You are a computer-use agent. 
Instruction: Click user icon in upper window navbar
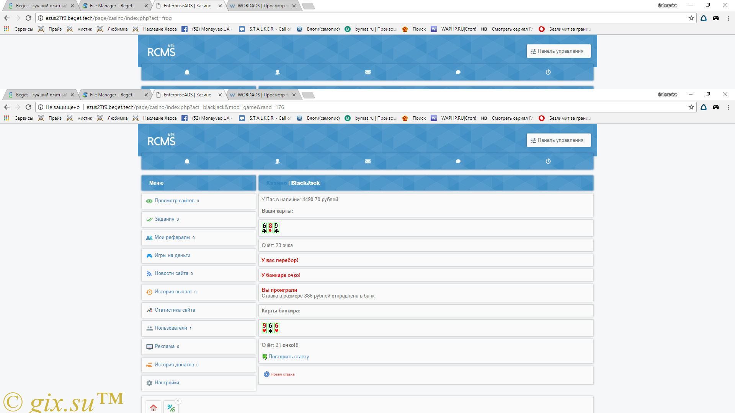tap(278, 72)
